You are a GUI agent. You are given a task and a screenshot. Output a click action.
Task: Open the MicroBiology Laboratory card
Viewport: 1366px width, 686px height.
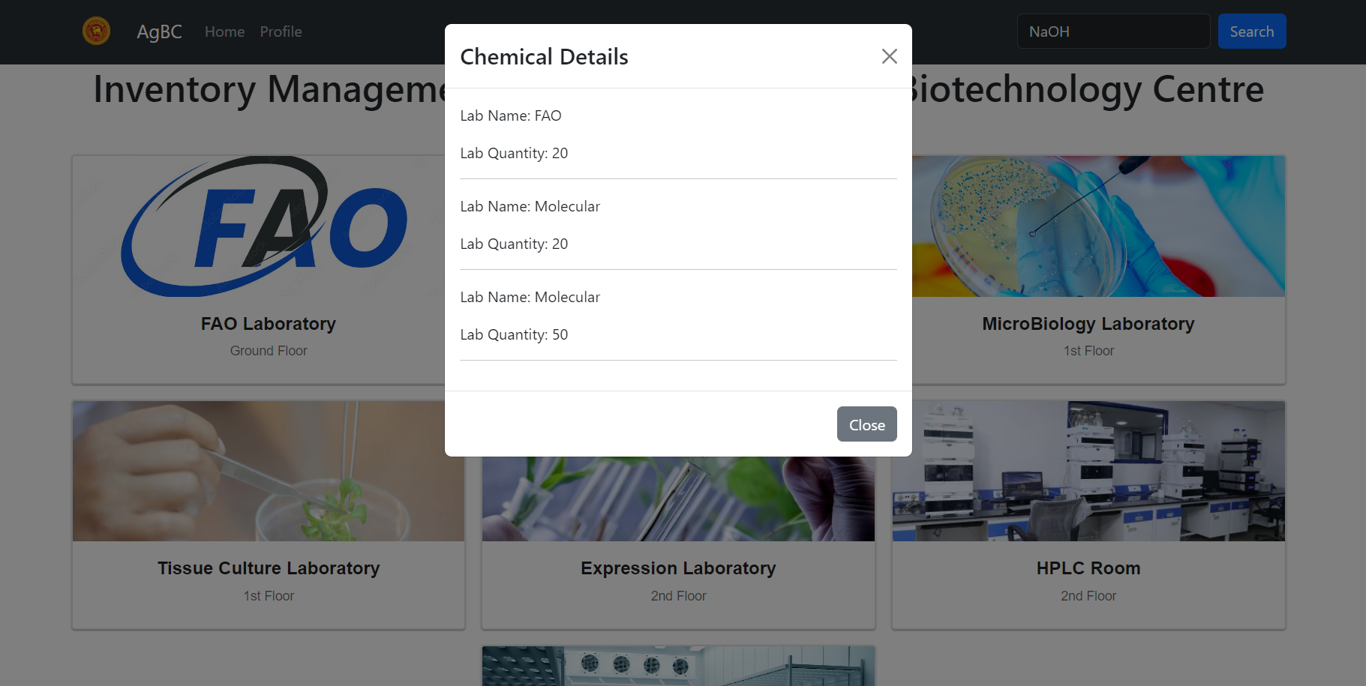[x=1088, y=270]
